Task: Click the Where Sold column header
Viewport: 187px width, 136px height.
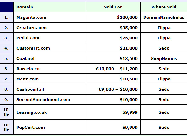Action: (x=164, y=7)
